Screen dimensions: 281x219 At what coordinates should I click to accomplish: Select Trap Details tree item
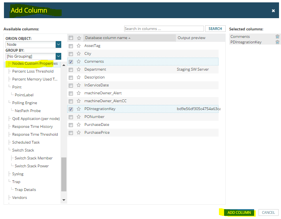[x=25, y=190]
